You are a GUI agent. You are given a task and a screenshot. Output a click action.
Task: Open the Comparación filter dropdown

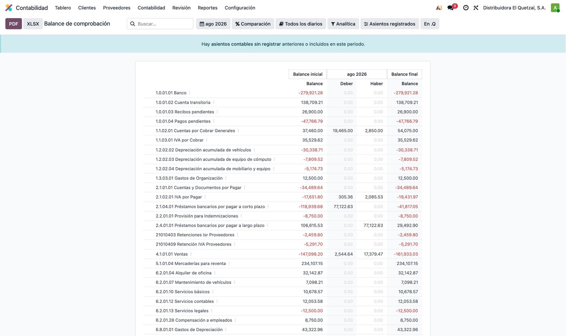click(x=253, y=24)
